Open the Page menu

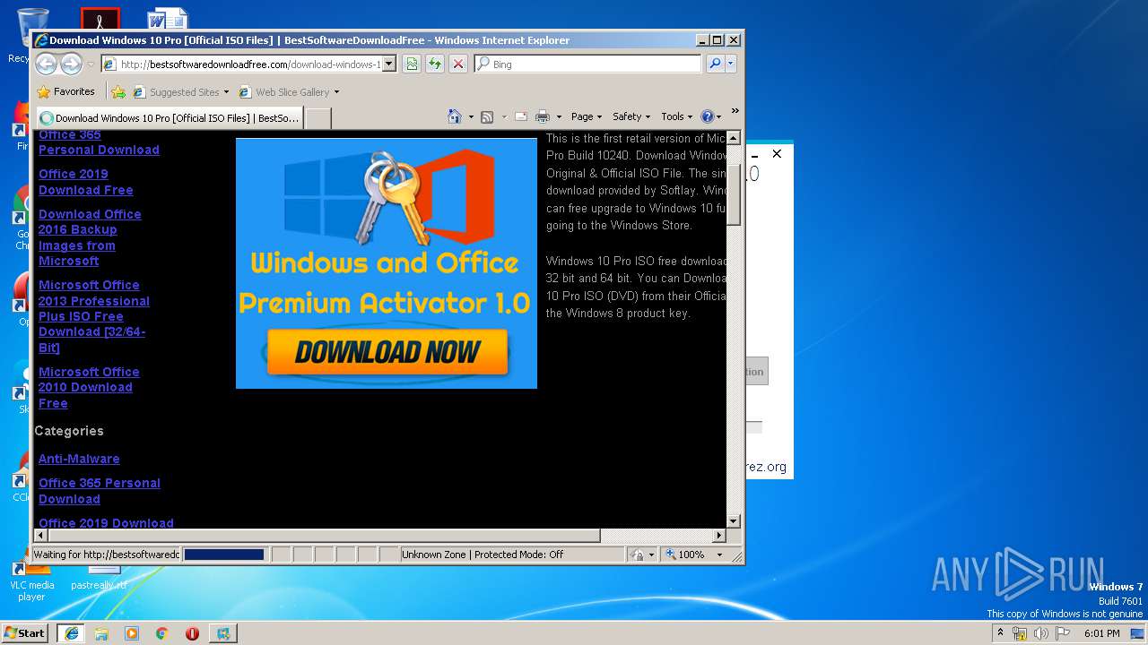[586, 116]
